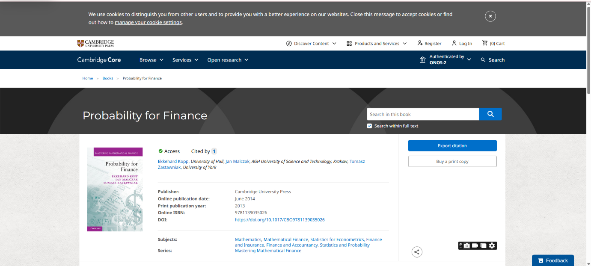Click the Export citation button

[452, 146]
